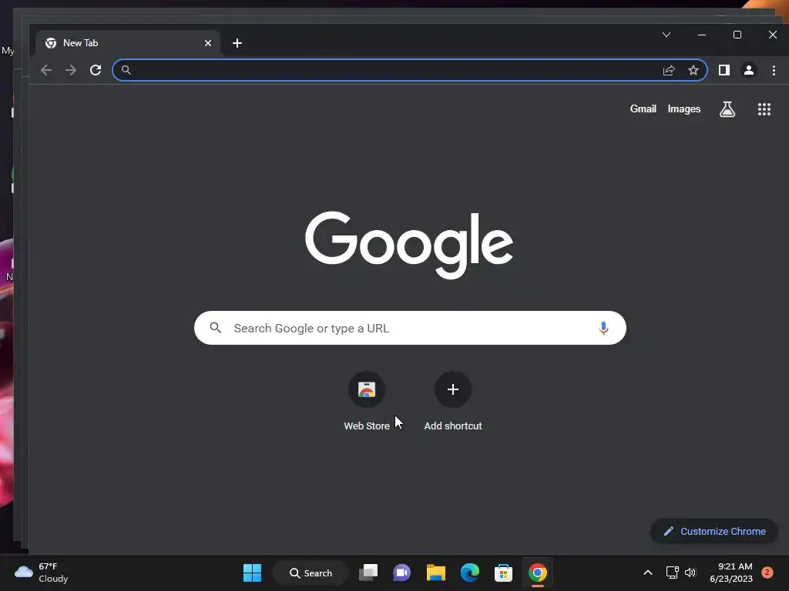Click the Customize Chrome button

[714, 531]
